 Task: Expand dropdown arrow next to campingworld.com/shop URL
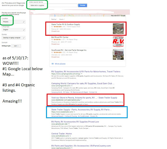tap(82, 74)
